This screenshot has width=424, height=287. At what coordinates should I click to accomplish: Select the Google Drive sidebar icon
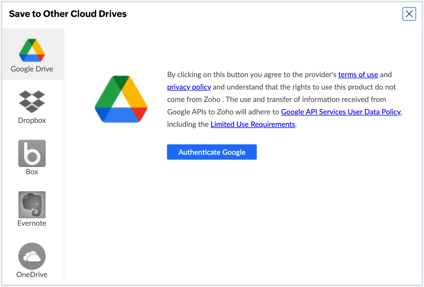tap(32, 50)
